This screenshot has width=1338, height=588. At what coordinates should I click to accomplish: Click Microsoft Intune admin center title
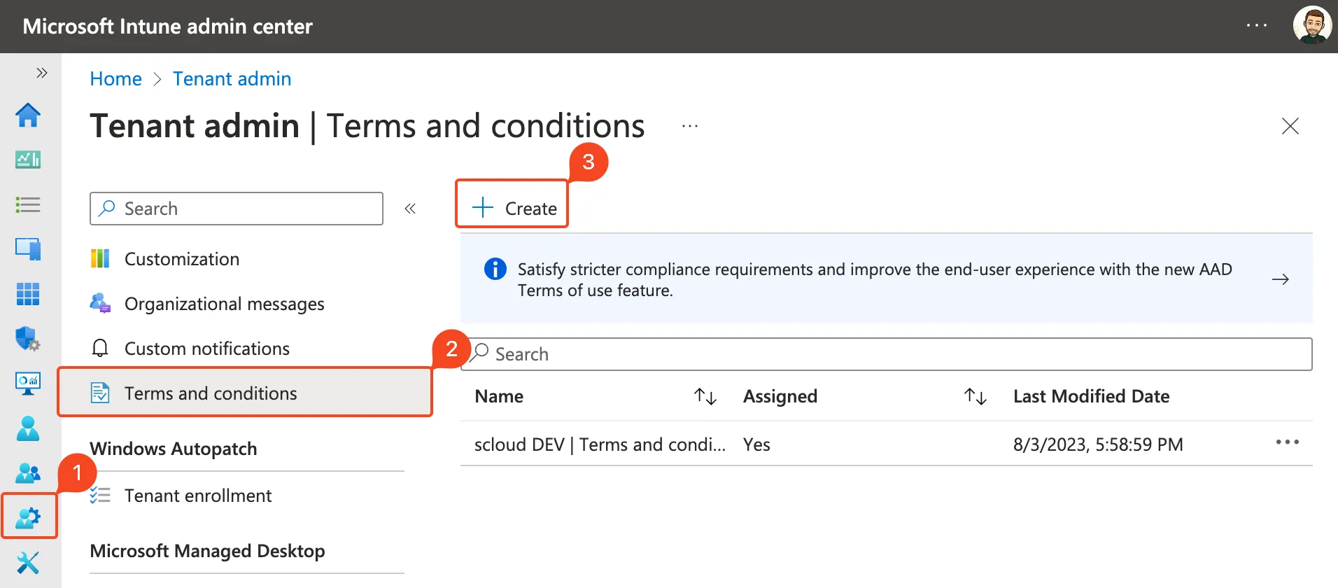pos(167,26)
